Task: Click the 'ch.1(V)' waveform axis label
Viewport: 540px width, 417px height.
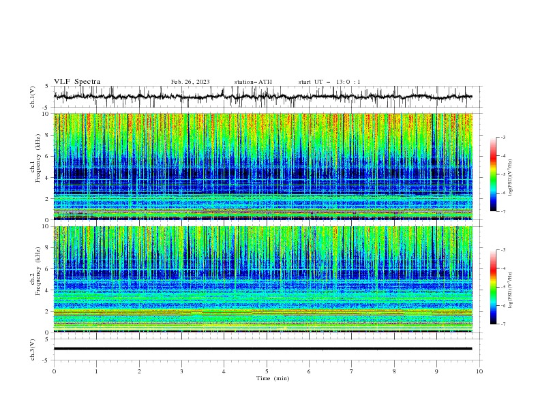Action: click(33, 97)
